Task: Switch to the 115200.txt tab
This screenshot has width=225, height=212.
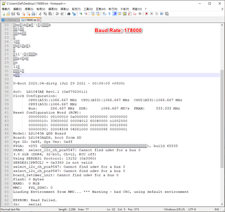Action: (x=11, y=20)
